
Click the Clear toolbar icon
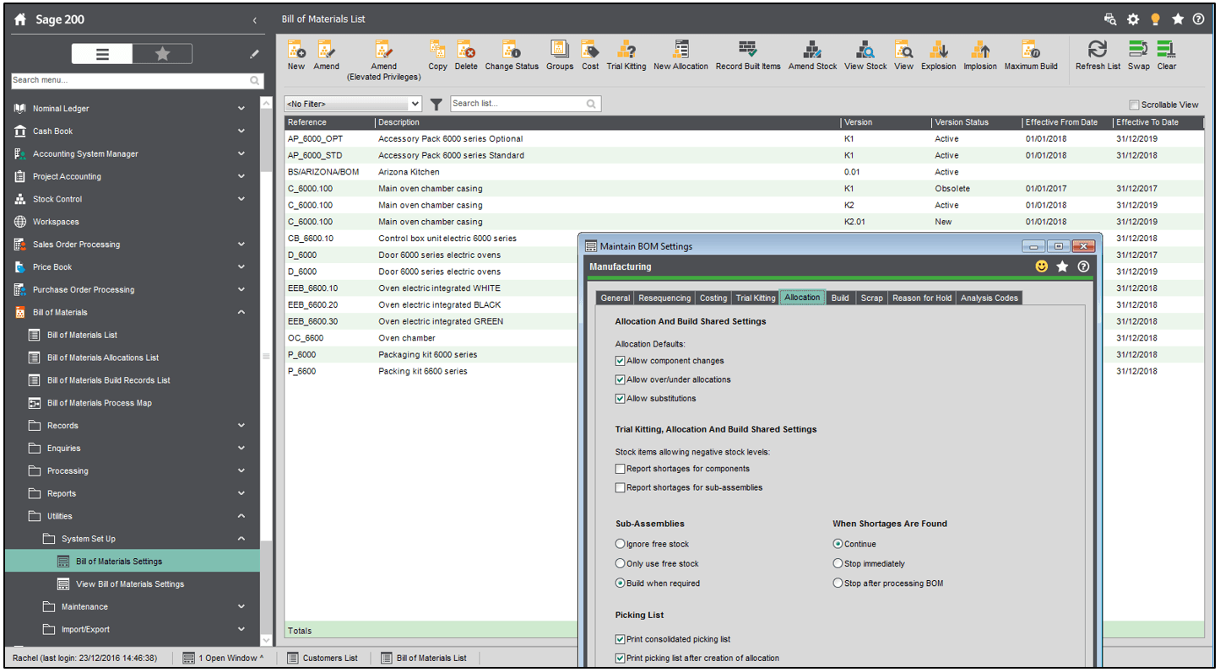[1167, 50]
